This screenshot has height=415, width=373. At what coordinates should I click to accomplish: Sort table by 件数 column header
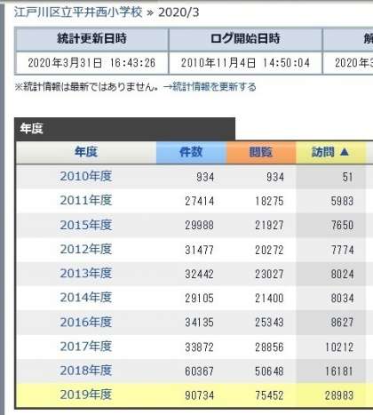pos(191,152)
